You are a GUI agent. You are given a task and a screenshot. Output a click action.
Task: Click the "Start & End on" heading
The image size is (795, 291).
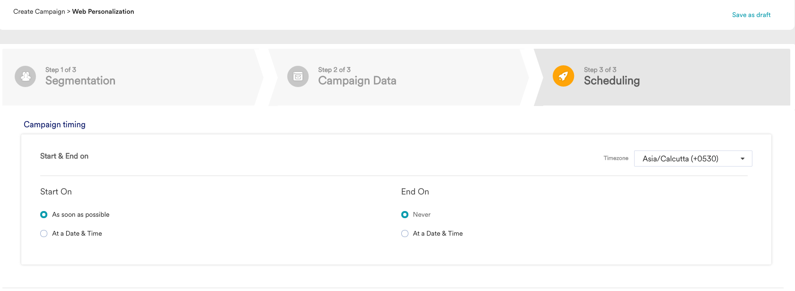tap(64, 156)
